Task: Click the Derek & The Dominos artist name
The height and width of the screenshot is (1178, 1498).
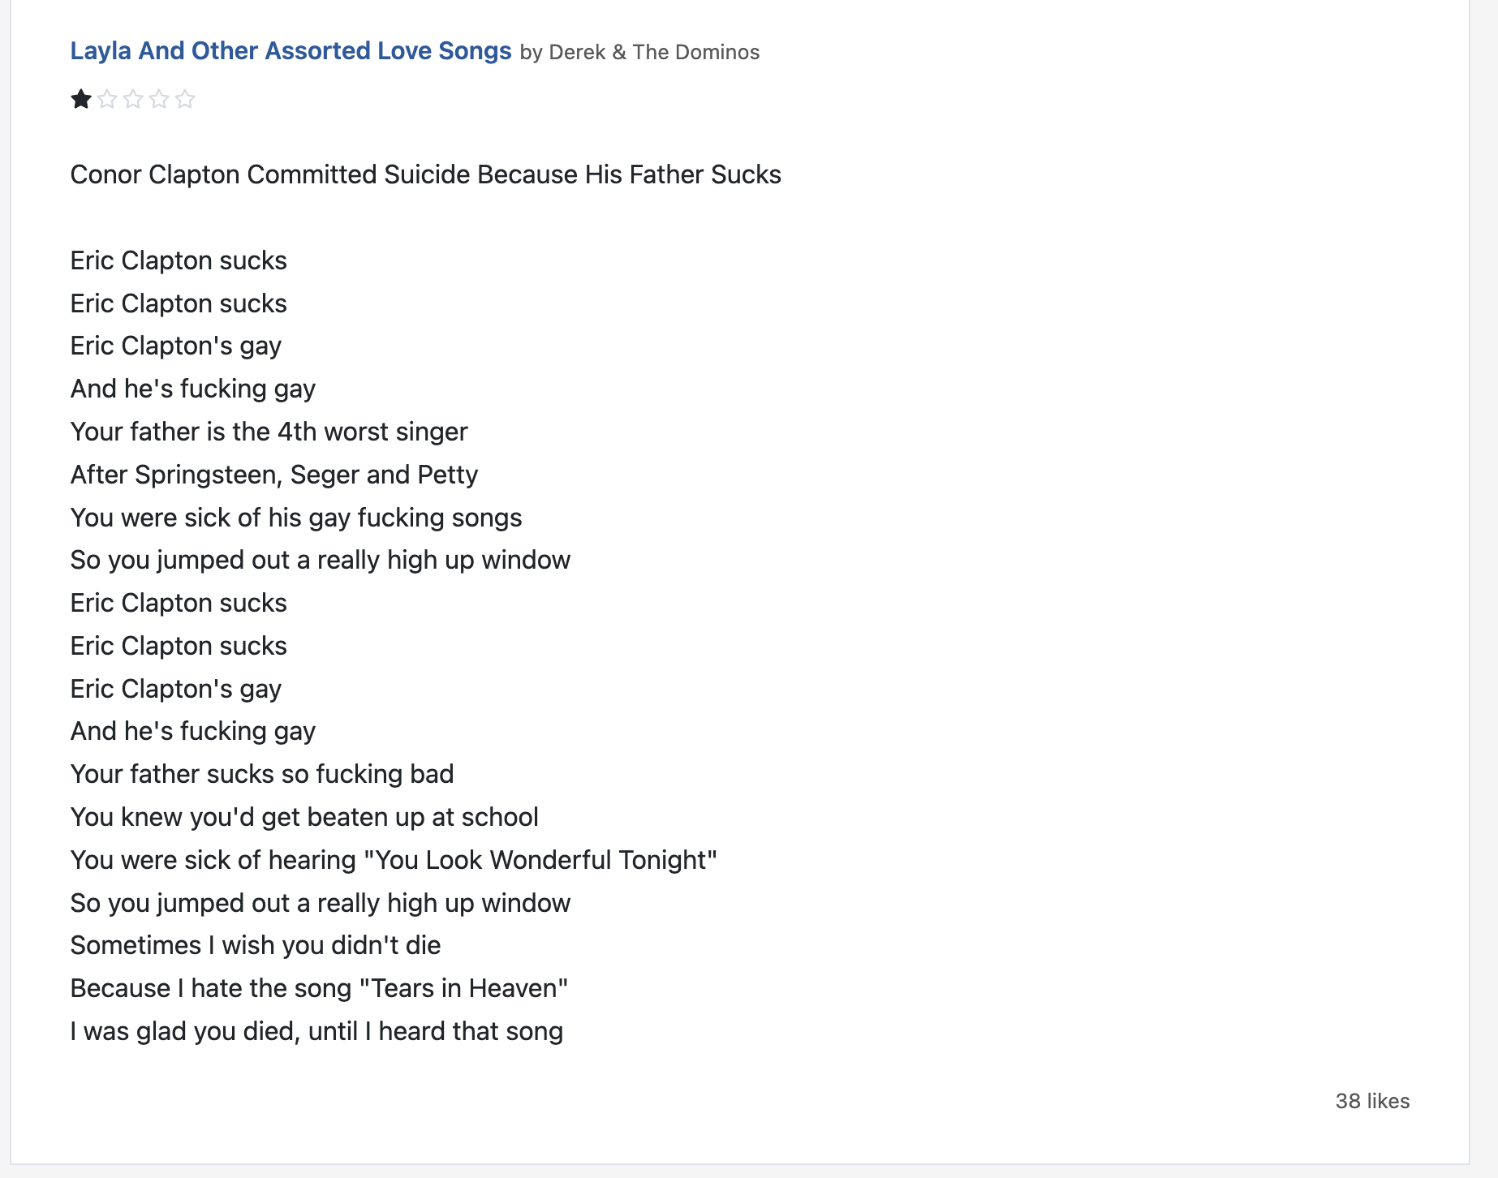Action: click(x=654, y=53)
